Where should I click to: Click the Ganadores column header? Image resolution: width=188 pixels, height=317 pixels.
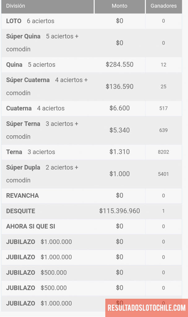[164, 6]
